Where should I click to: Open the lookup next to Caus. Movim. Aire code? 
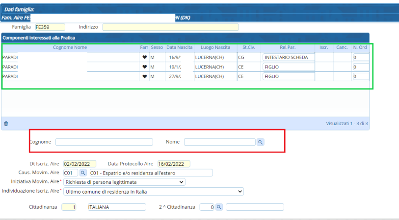[x=83, y=173]
